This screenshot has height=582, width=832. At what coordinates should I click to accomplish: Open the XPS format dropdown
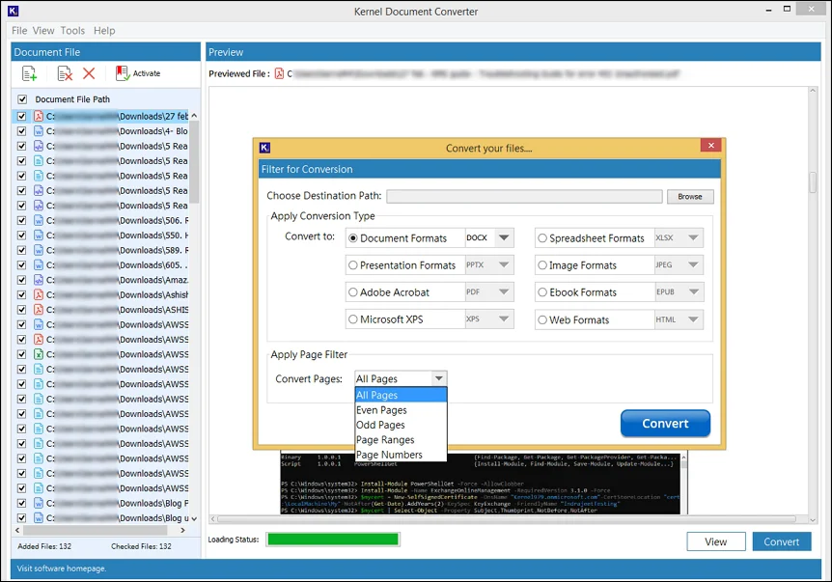(x=504, y=319)
